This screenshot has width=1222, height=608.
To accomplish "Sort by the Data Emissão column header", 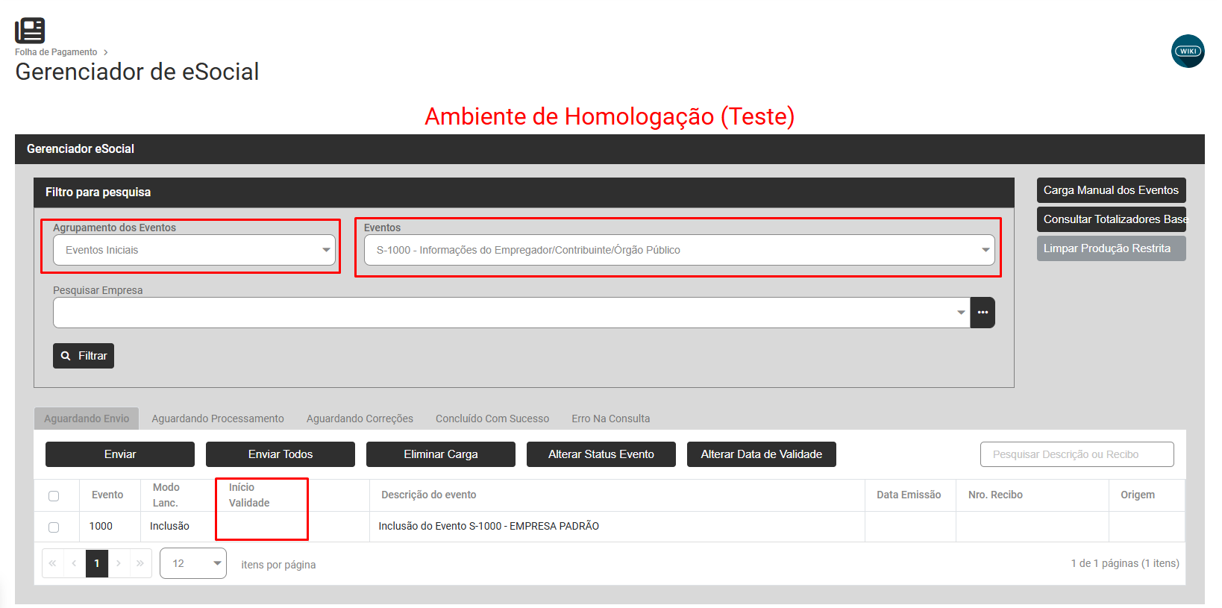I will click(909, 495).
